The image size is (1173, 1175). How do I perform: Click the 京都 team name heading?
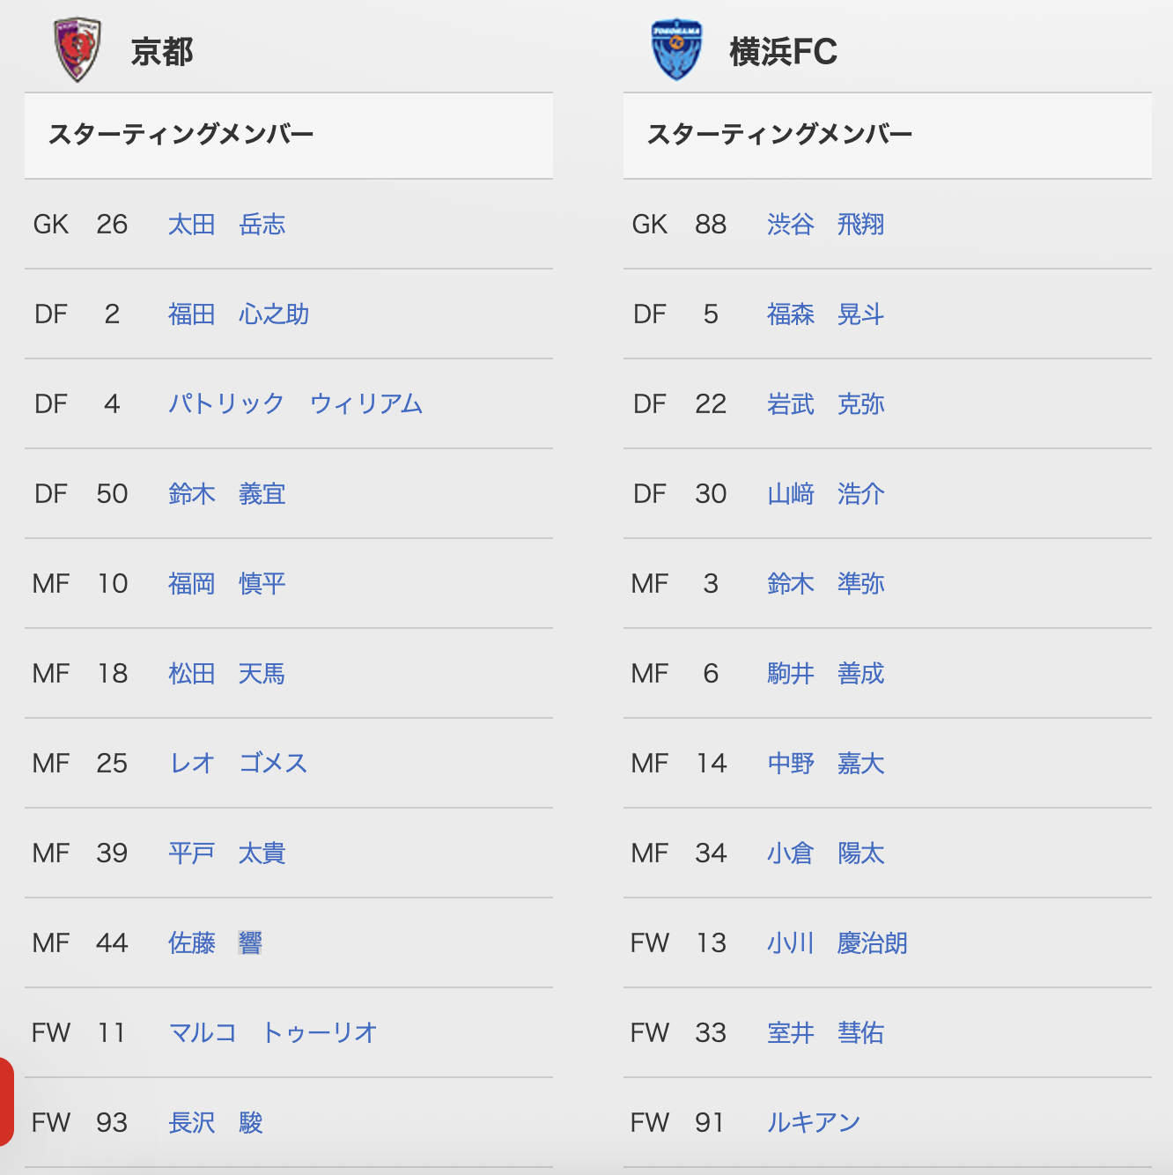(x=162, y=52)
